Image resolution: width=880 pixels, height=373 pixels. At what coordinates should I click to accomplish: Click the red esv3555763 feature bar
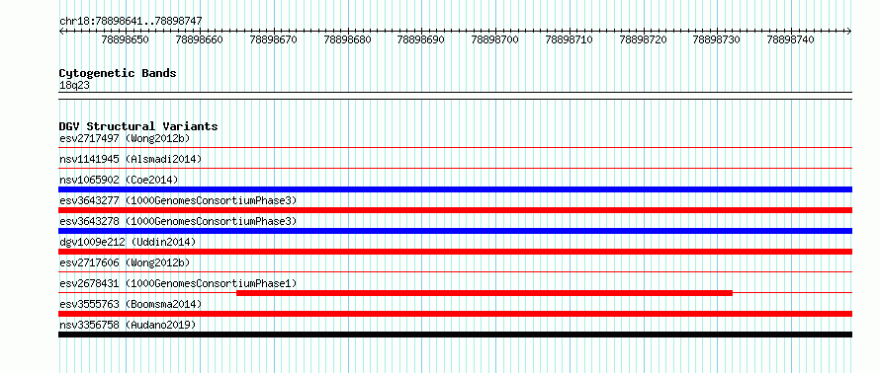click(x=455, y=314)
